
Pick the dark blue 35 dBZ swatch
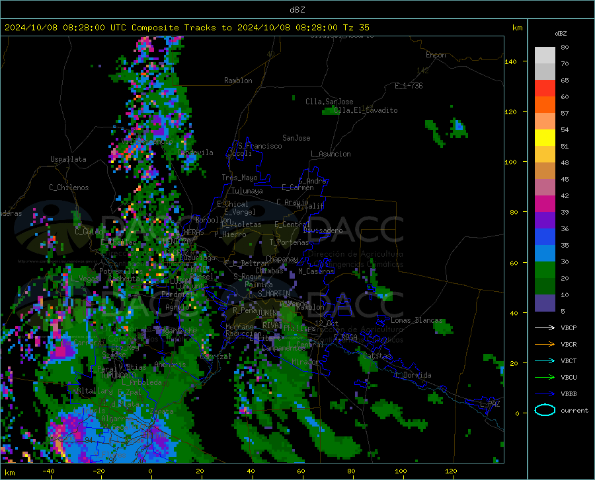tap(545, 237)
